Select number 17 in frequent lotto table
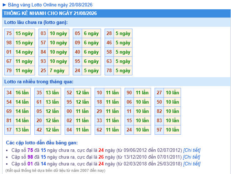Image resolution: width=231 pixels, height=174 pixels. 9,130
